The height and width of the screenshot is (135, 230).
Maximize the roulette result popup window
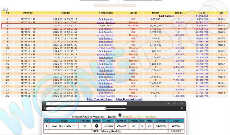pyautogui.click(x=175, y=103)
